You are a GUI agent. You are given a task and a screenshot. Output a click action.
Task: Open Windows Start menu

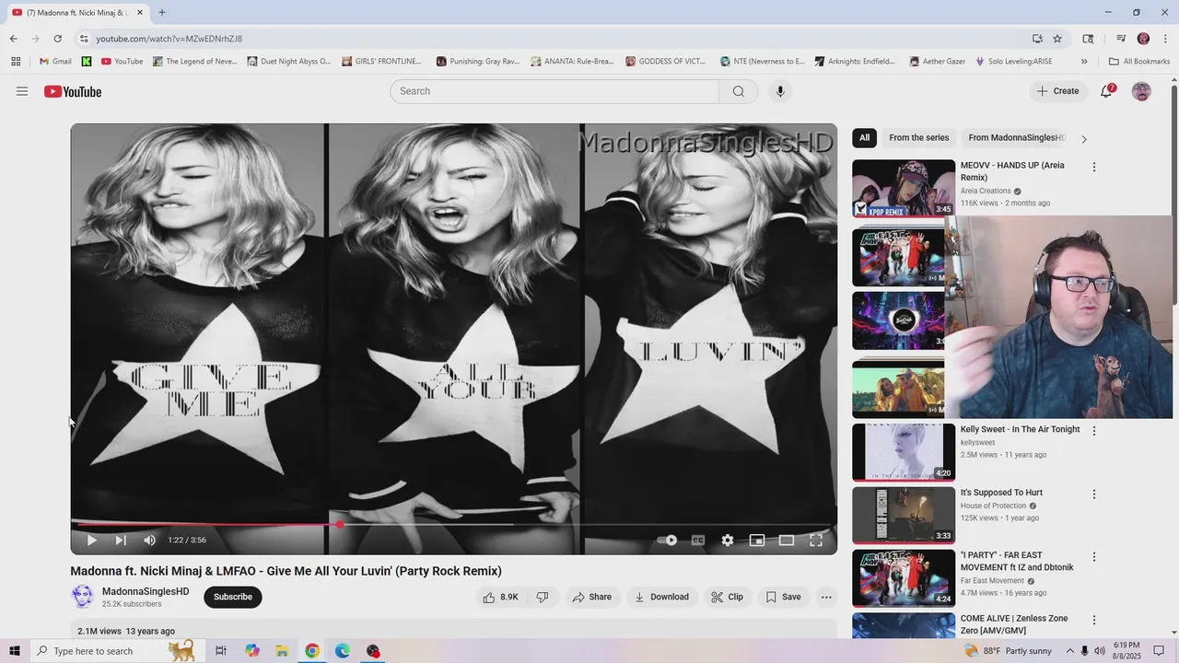point(14,651)
